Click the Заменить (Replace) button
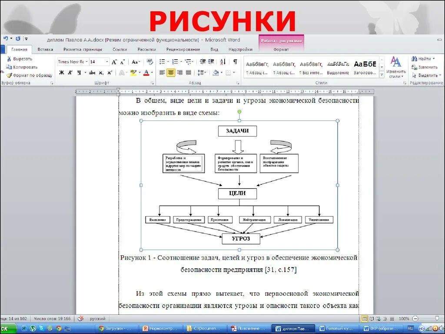Viewport: 445px width, 334px height. (425, 67)
